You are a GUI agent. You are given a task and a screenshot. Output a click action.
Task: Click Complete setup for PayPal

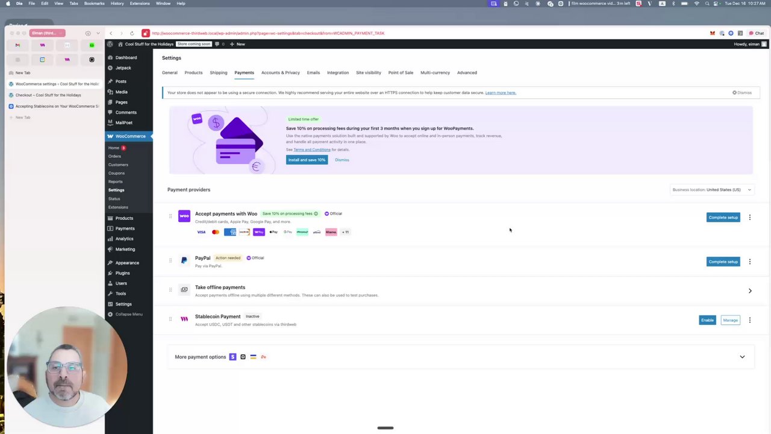tap(723, 262)
